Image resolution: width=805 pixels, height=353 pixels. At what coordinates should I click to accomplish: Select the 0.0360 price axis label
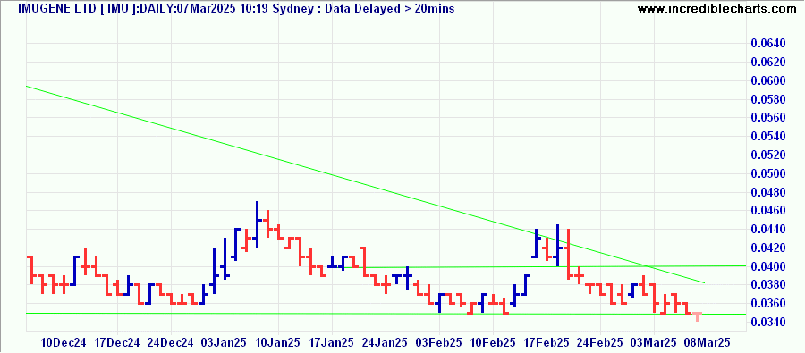[x=768, y=304]
